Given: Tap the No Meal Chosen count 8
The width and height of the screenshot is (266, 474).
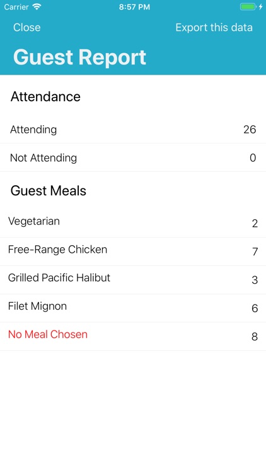Looking at the screenshot, I should [255, 336].
